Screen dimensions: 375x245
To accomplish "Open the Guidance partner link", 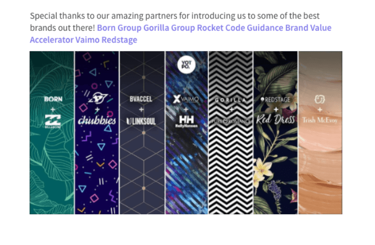I will 265,28.
